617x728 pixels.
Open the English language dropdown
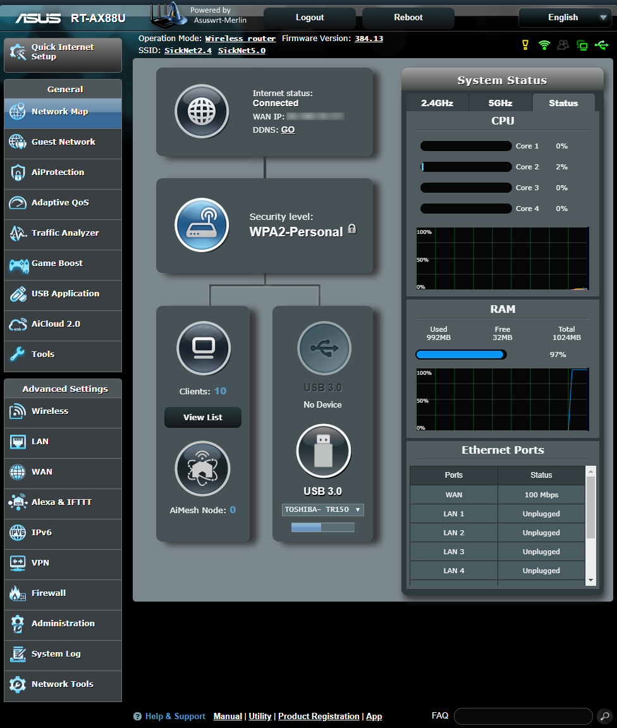[x=565, y=18]
